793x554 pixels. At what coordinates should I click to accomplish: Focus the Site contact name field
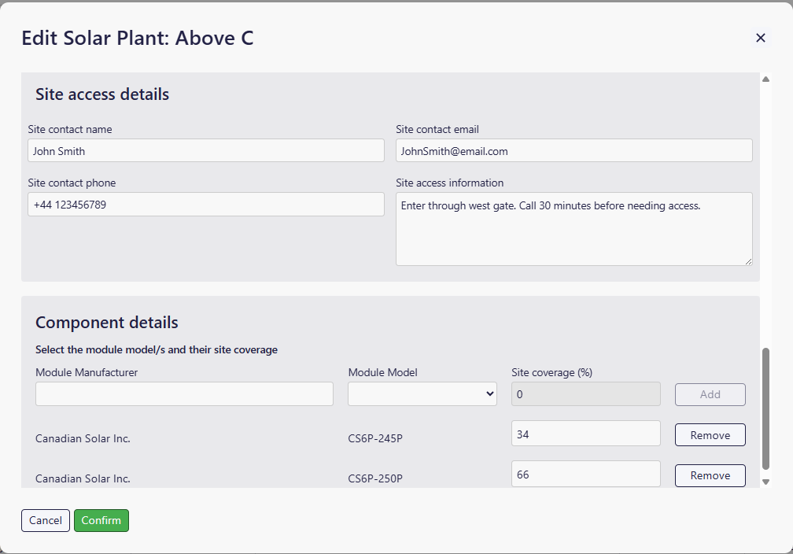click(205, 151)
